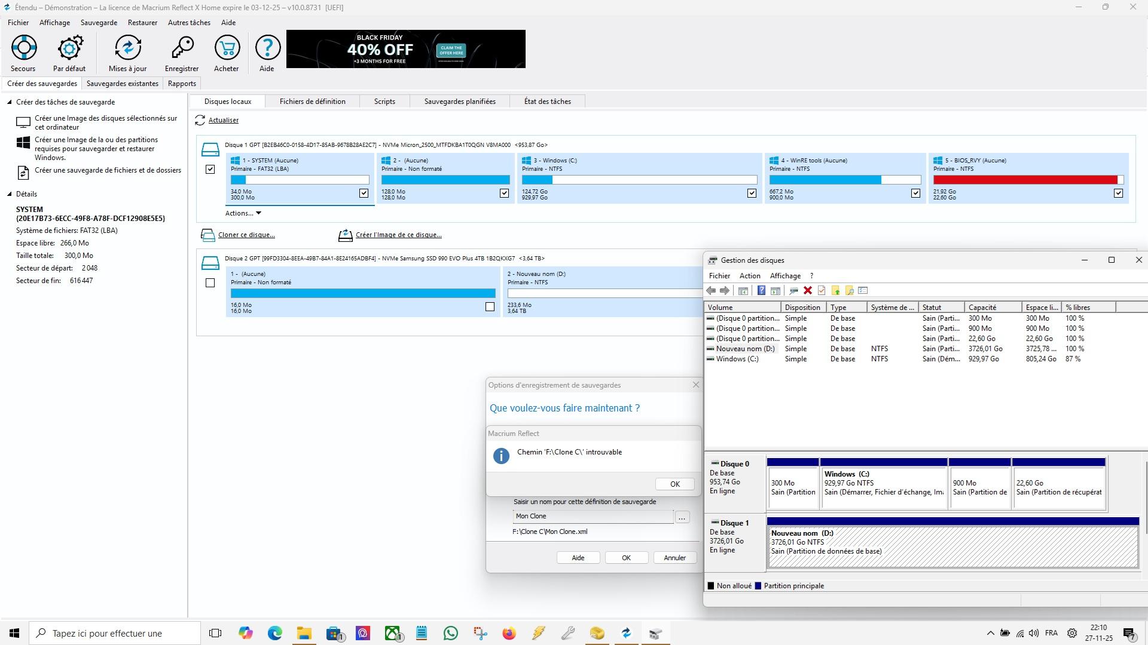The image size is (1148, 645).
Task: Click the Enregistrer key icon
Action: click(182, 48)
